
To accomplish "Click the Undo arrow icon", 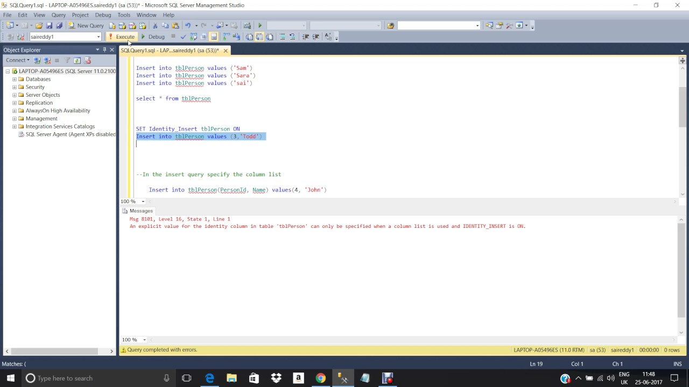I will tap(188, 25).
